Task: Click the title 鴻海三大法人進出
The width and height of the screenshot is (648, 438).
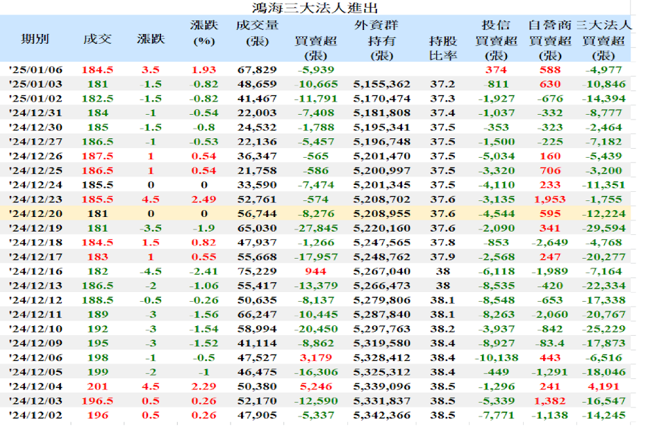Action: click(x=315, y=8)
